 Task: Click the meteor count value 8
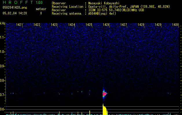coord(41,13)
